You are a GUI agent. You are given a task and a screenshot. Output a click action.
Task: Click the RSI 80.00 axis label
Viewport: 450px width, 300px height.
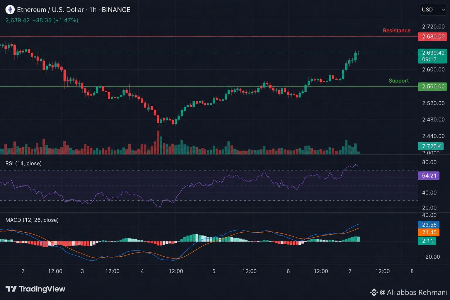(429, 162)
